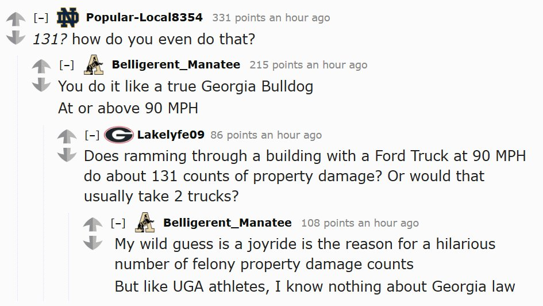Collapse the 215-point Belligerent_Manatee comment
The image size is (543, 306).
click(67, 65)
